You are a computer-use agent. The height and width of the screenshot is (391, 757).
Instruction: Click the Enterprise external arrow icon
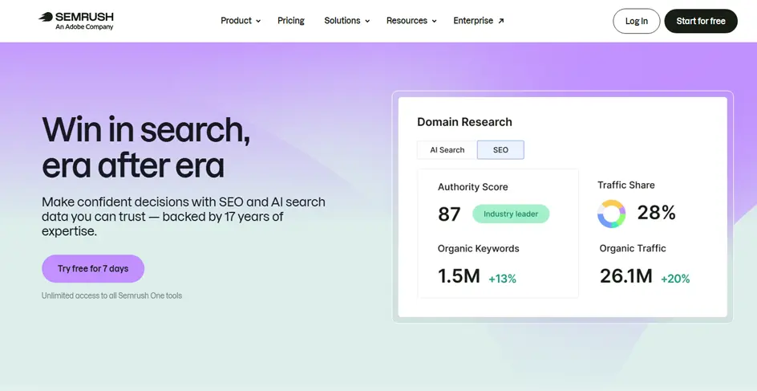[501, 21]
